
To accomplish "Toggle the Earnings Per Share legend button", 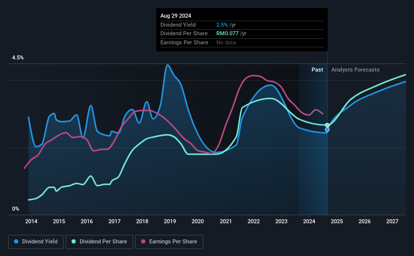I will click(169, 242).
